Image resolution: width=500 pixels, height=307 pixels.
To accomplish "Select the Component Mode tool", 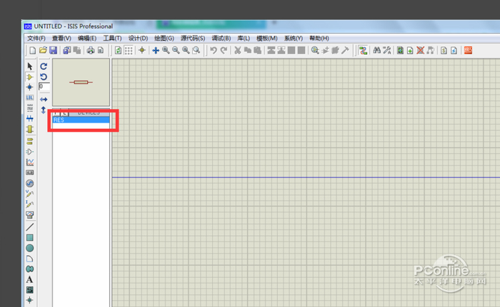I will [30, 77].
